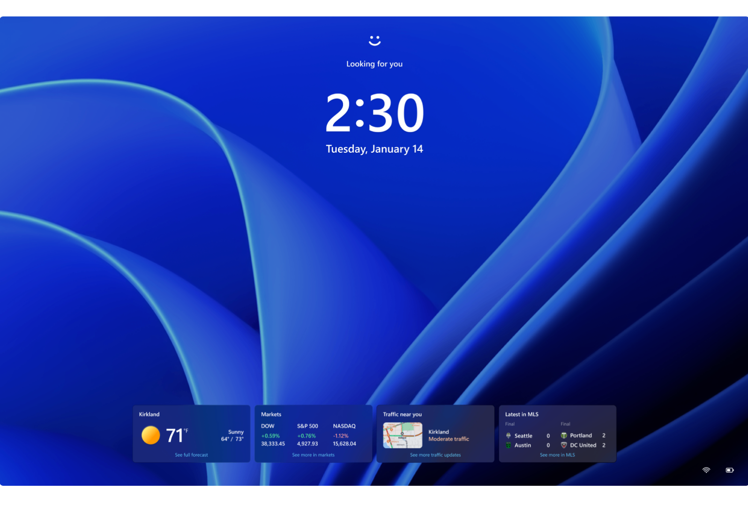748x506 pixels.
Task: Click the 15,628.04 NASDAQ value
Action: click(344, 444)
